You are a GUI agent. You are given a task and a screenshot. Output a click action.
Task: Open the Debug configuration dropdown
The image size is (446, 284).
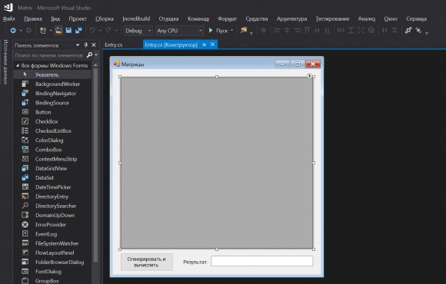[x=138, y=31]
